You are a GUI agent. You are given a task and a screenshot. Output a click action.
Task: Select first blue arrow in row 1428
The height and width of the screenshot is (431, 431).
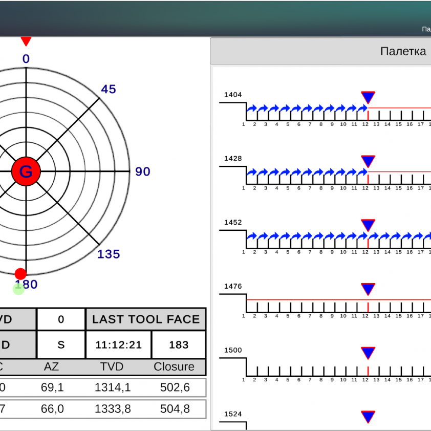click(x=252, y=173)
